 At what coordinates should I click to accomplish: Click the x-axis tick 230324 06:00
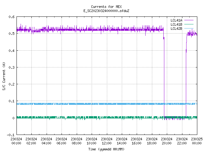click(x=61, y=141)
